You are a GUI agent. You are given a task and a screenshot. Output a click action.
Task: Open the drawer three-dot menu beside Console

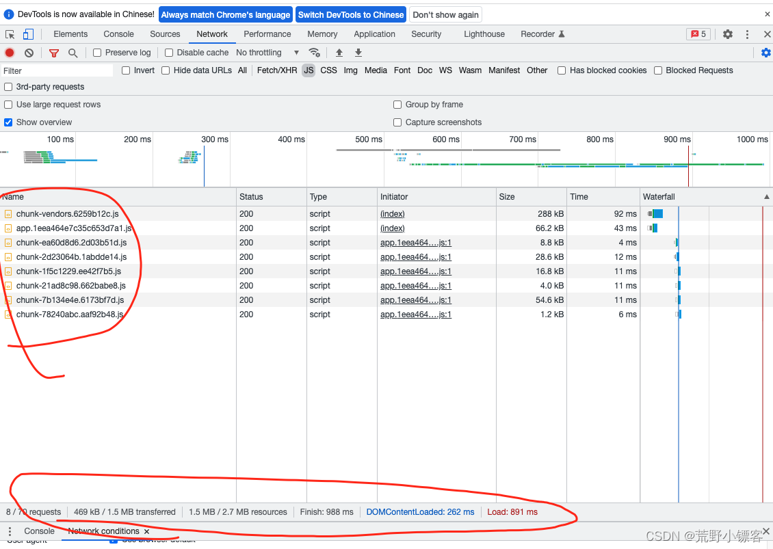10,531
